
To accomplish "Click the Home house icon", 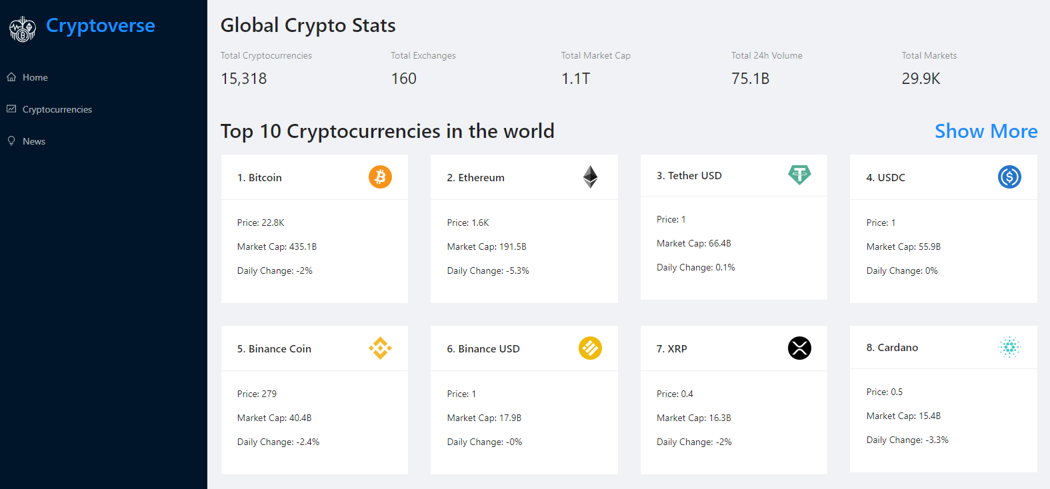I will coord(11,77).
